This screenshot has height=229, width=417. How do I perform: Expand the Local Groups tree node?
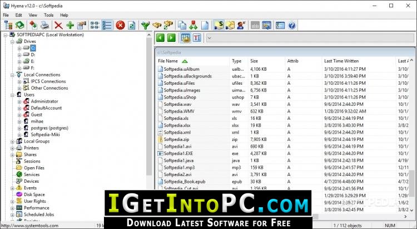coord(12,141)
